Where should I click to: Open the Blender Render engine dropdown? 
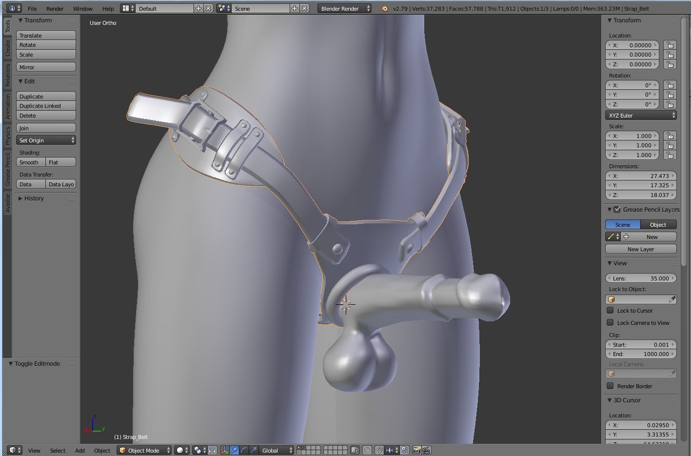(x=344, y=8)
